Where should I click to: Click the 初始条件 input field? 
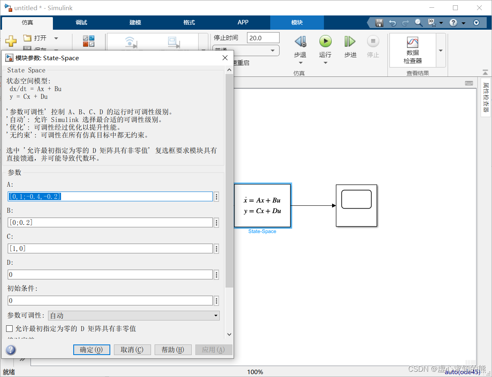click(110, 301)
